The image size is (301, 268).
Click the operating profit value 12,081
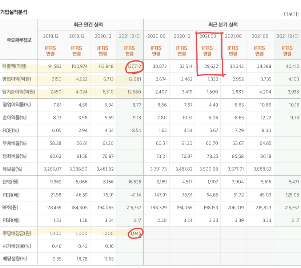click(x=135, y=79)
